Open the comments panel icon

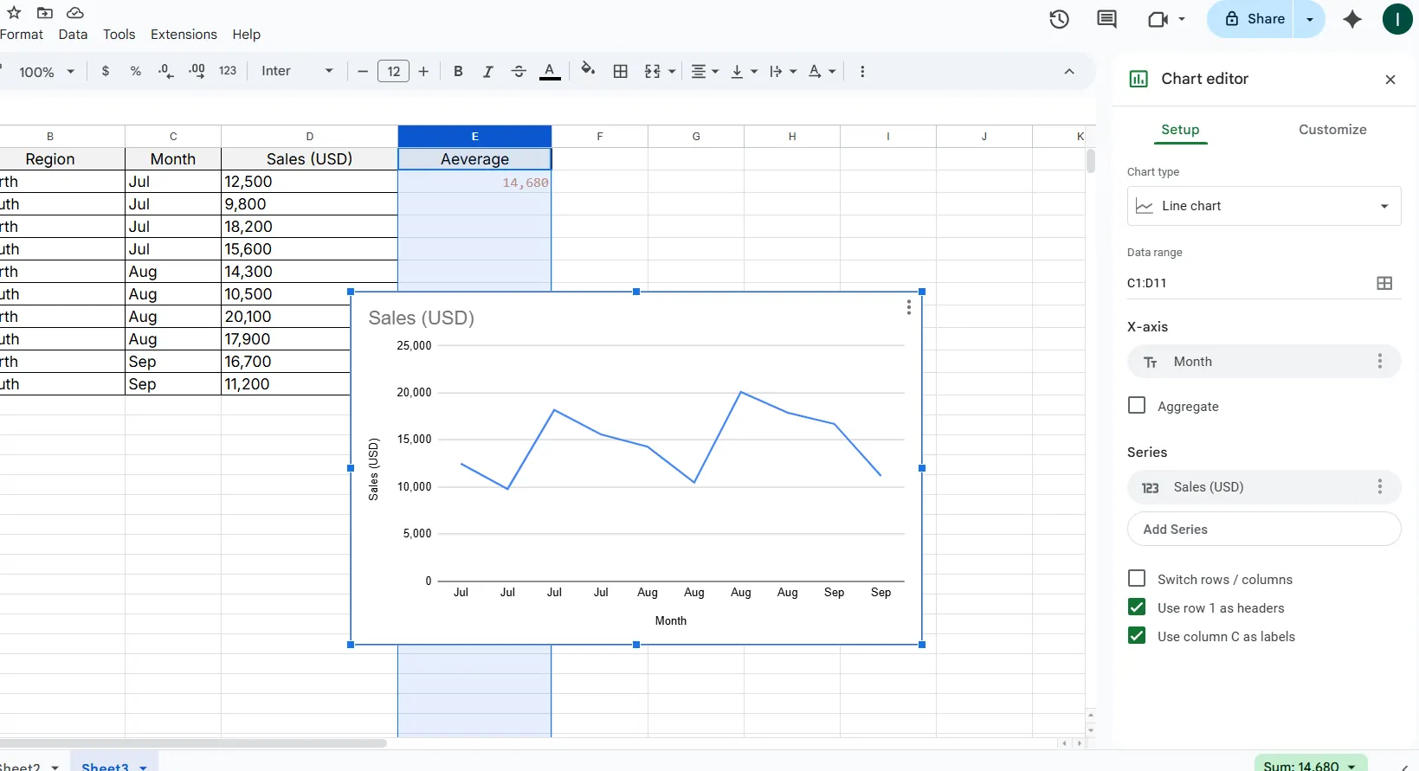click(x=1106, y=19)
